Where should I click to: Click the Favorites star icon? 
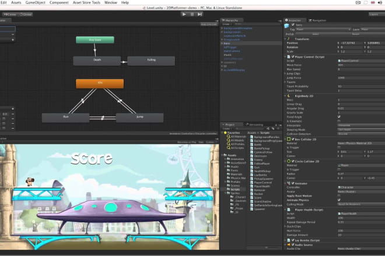tap(225, 133)
